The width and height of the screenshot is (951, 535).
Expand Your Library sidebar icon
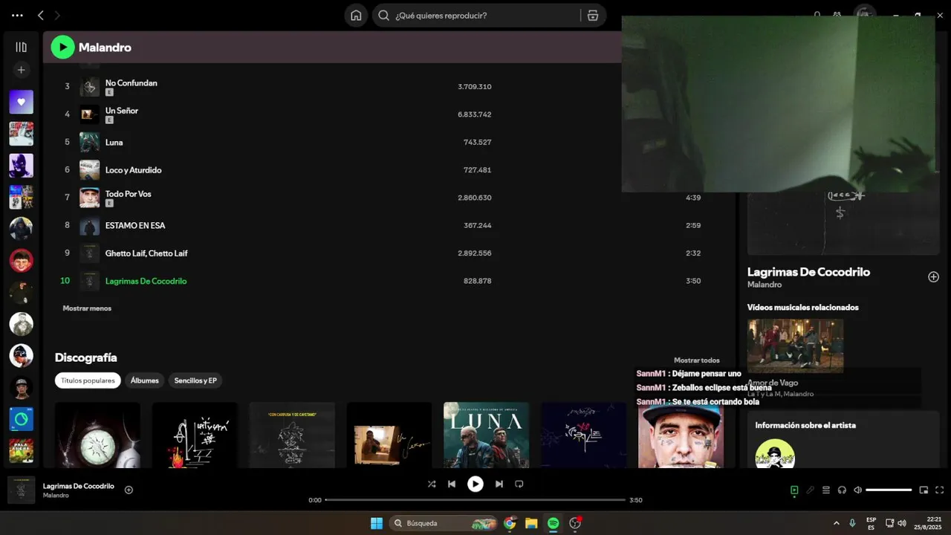coord(21,47)
